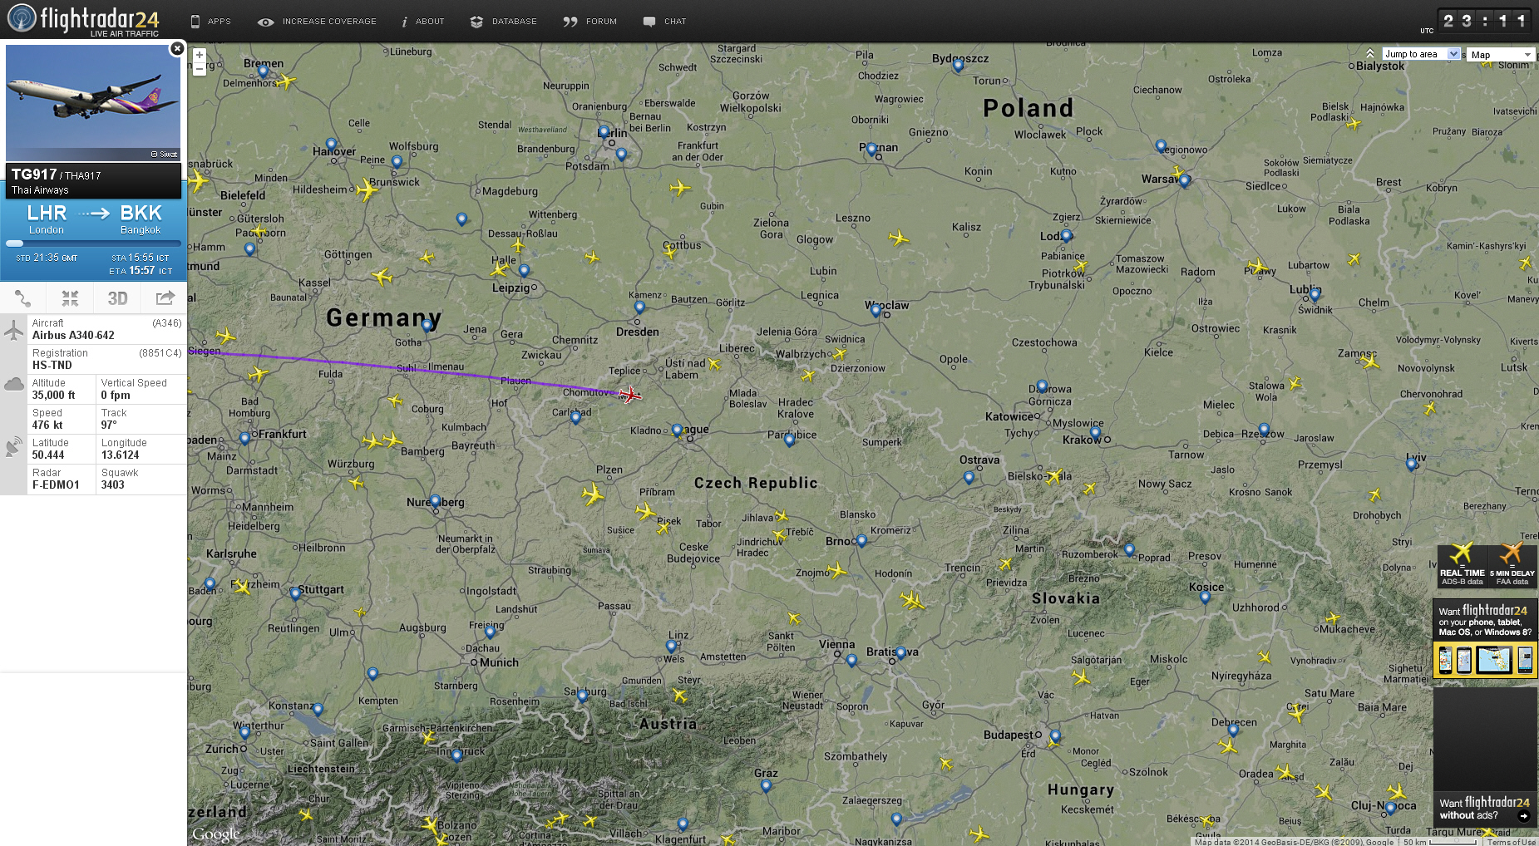Open the Forum page
The width and height of the screenshot is (1539, 846).
coord(590,22)
